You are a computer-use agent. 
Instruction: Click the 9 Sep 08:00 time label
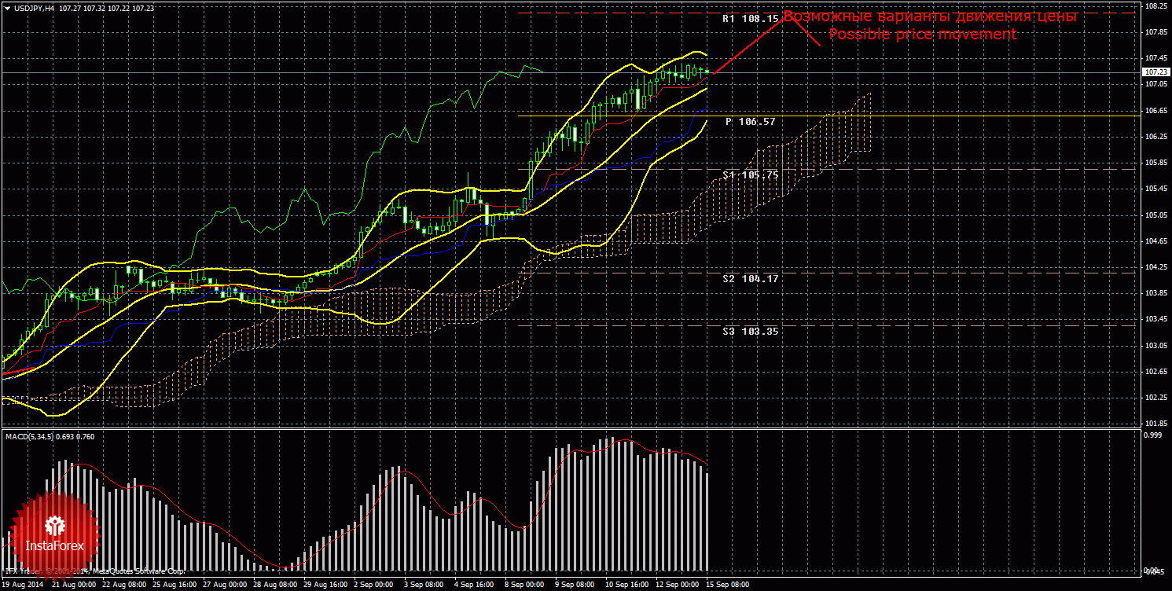pos(575,585)
